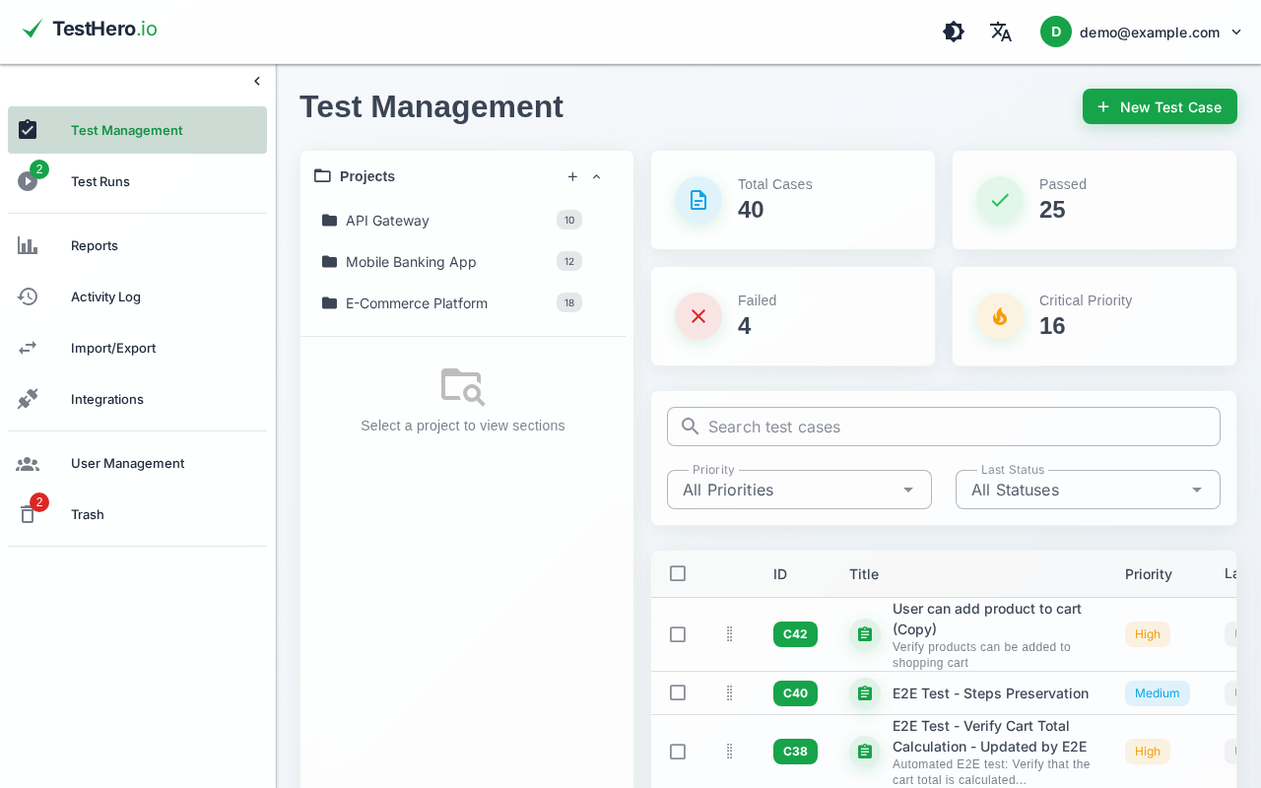The height and width of the screenshot is (788, 1261).
Task: Click drag handle icon for C42 row
Action: (730, 634)
